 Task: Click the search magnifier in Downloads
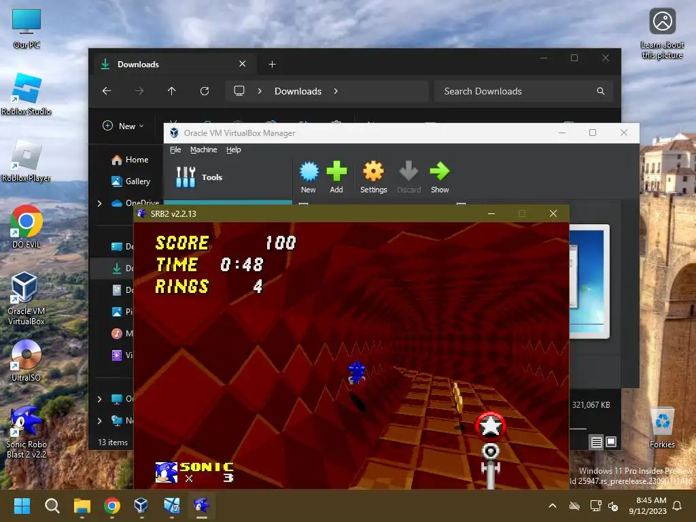pyautogui.click(x=601, y=91)
